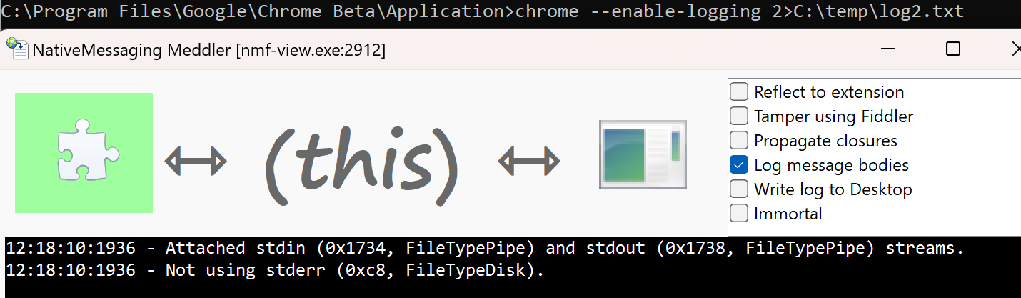Maximize the NativeMessaging Meddler window

952,49
